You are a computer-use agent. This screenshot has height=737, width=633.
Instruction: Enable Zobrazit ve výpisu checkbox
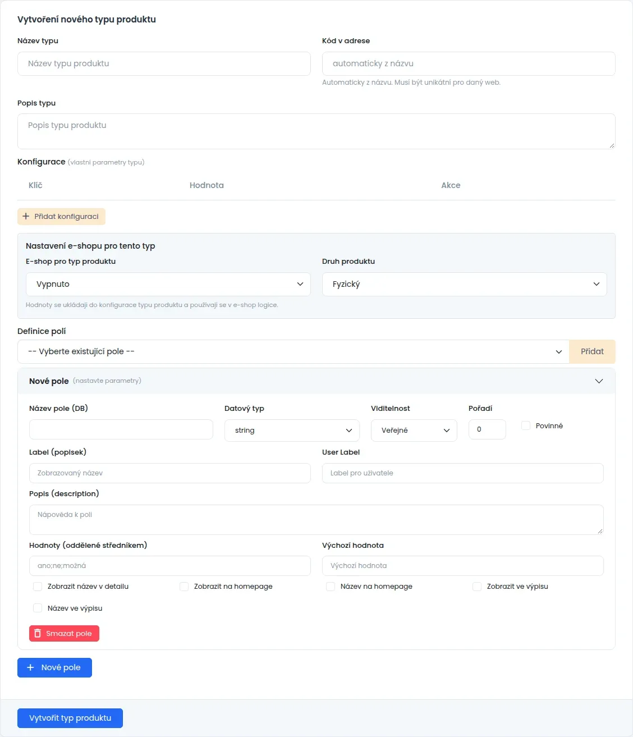pyautogui.click(x=477, y=586)
